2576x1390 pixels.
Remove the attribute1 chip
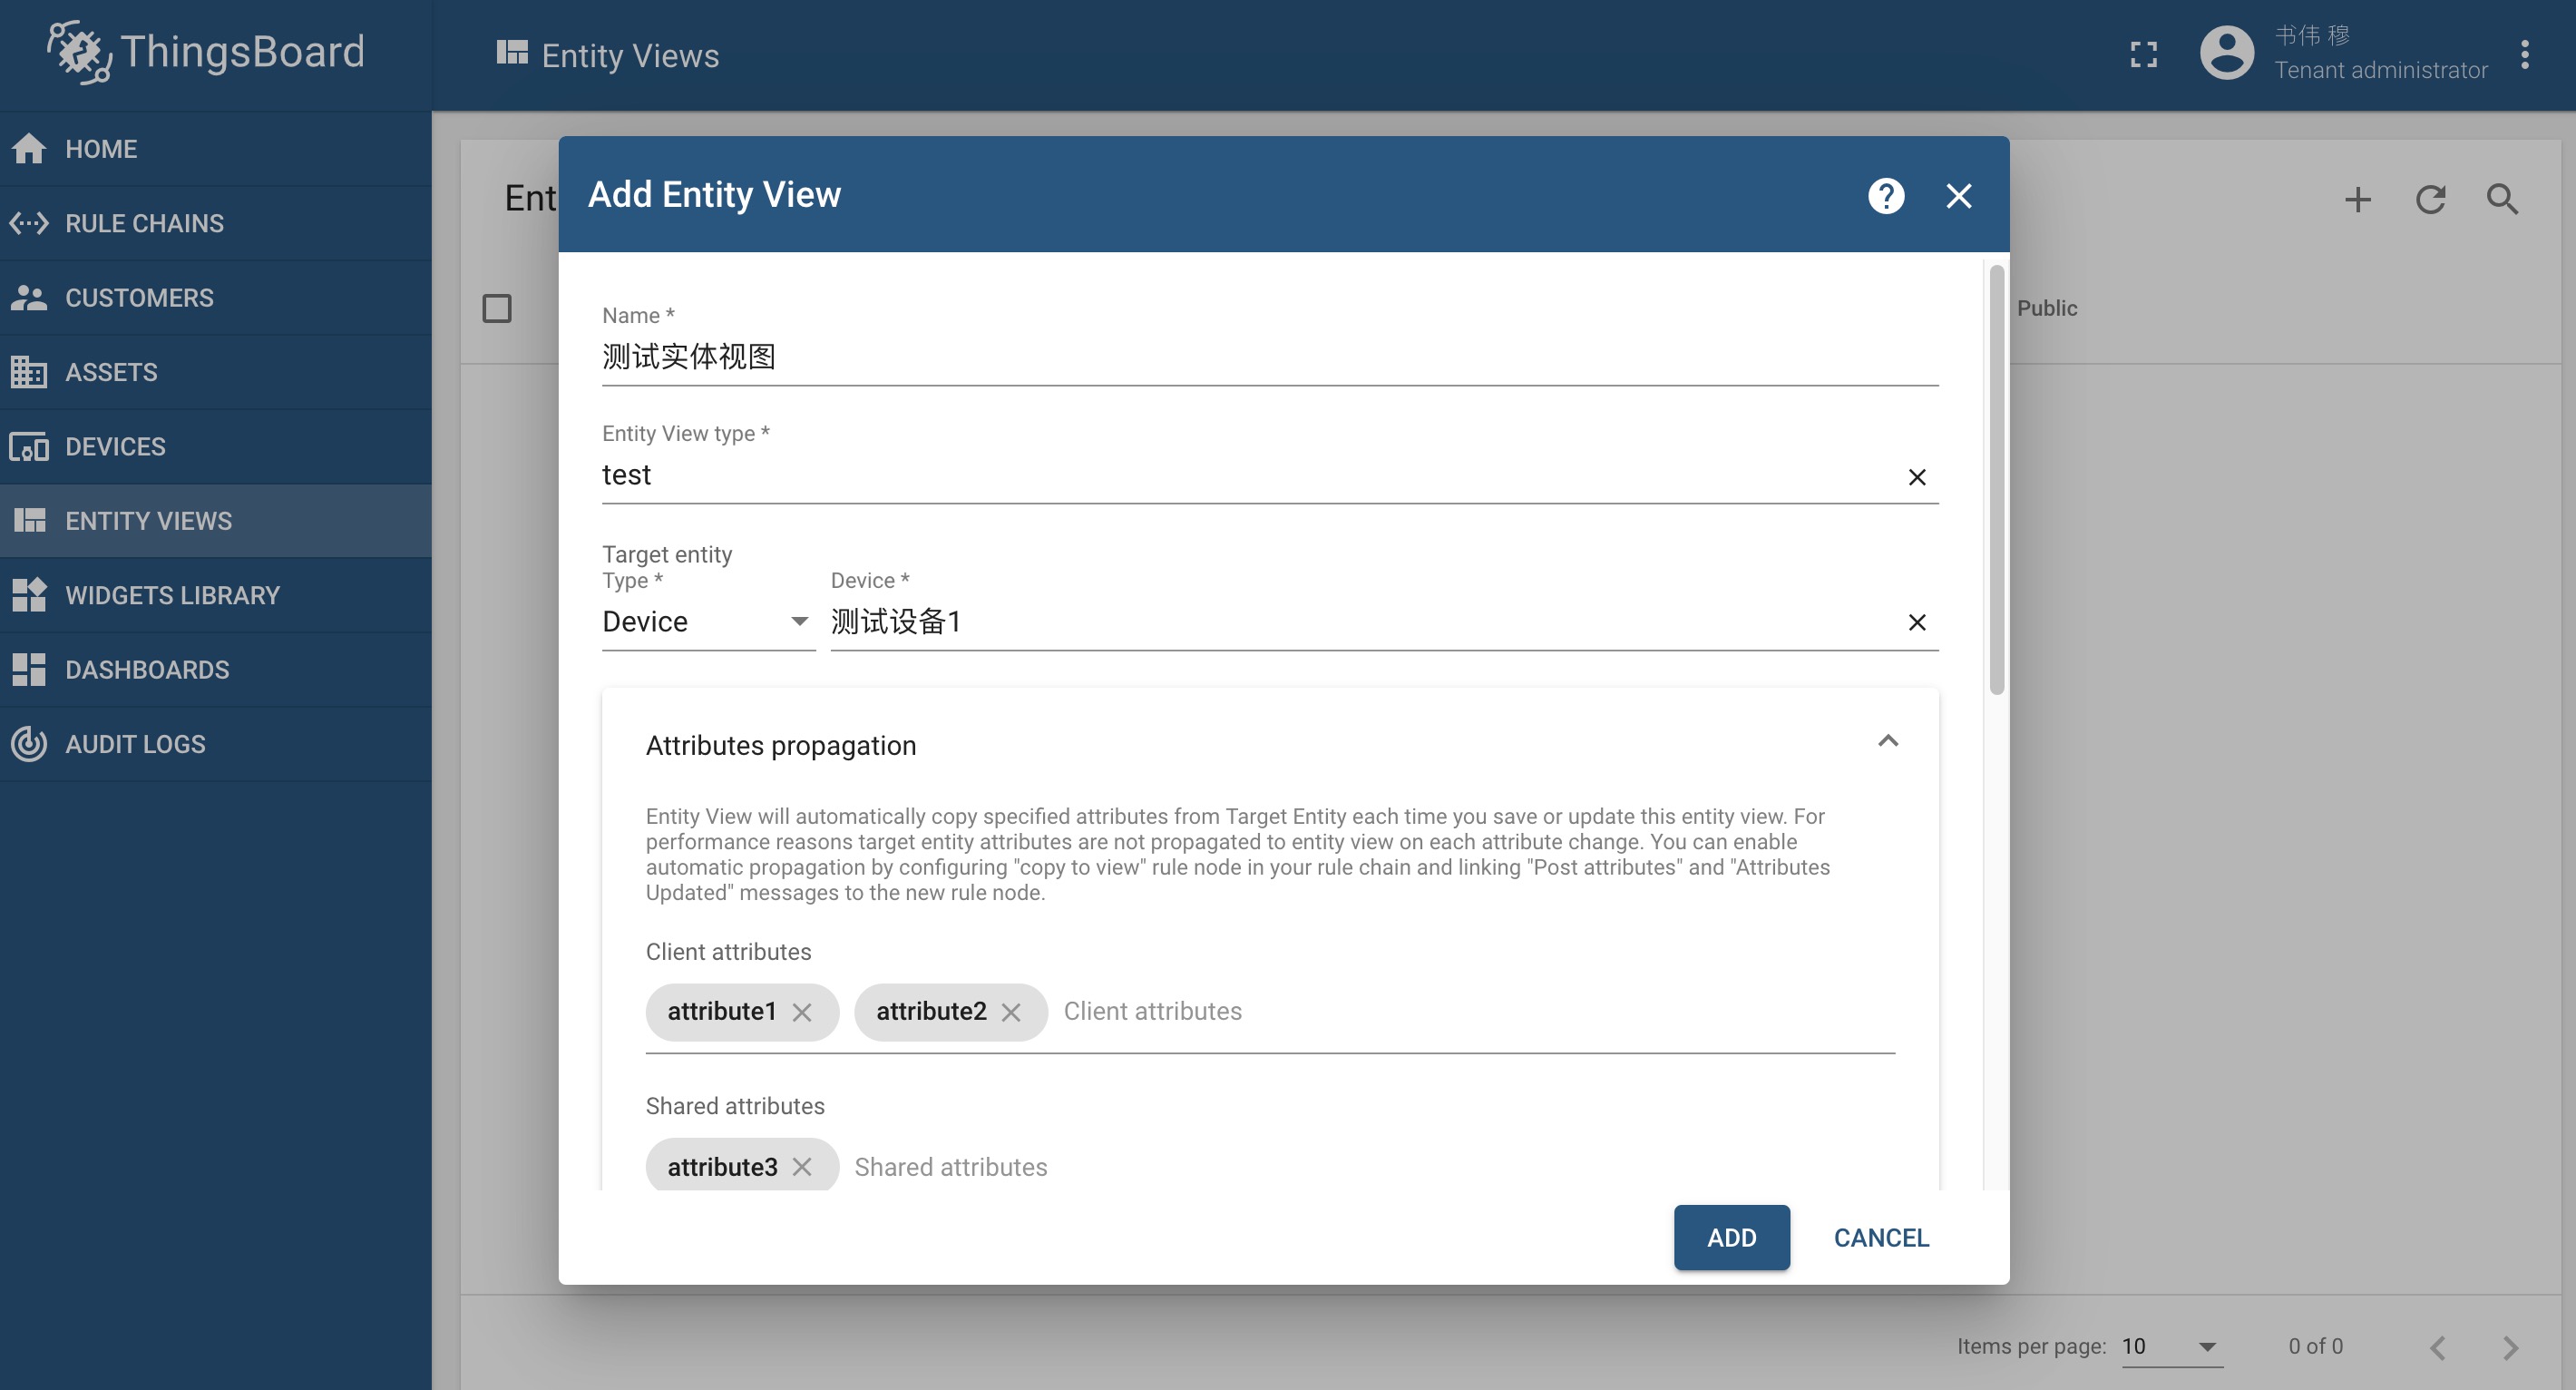(802, 1013)
